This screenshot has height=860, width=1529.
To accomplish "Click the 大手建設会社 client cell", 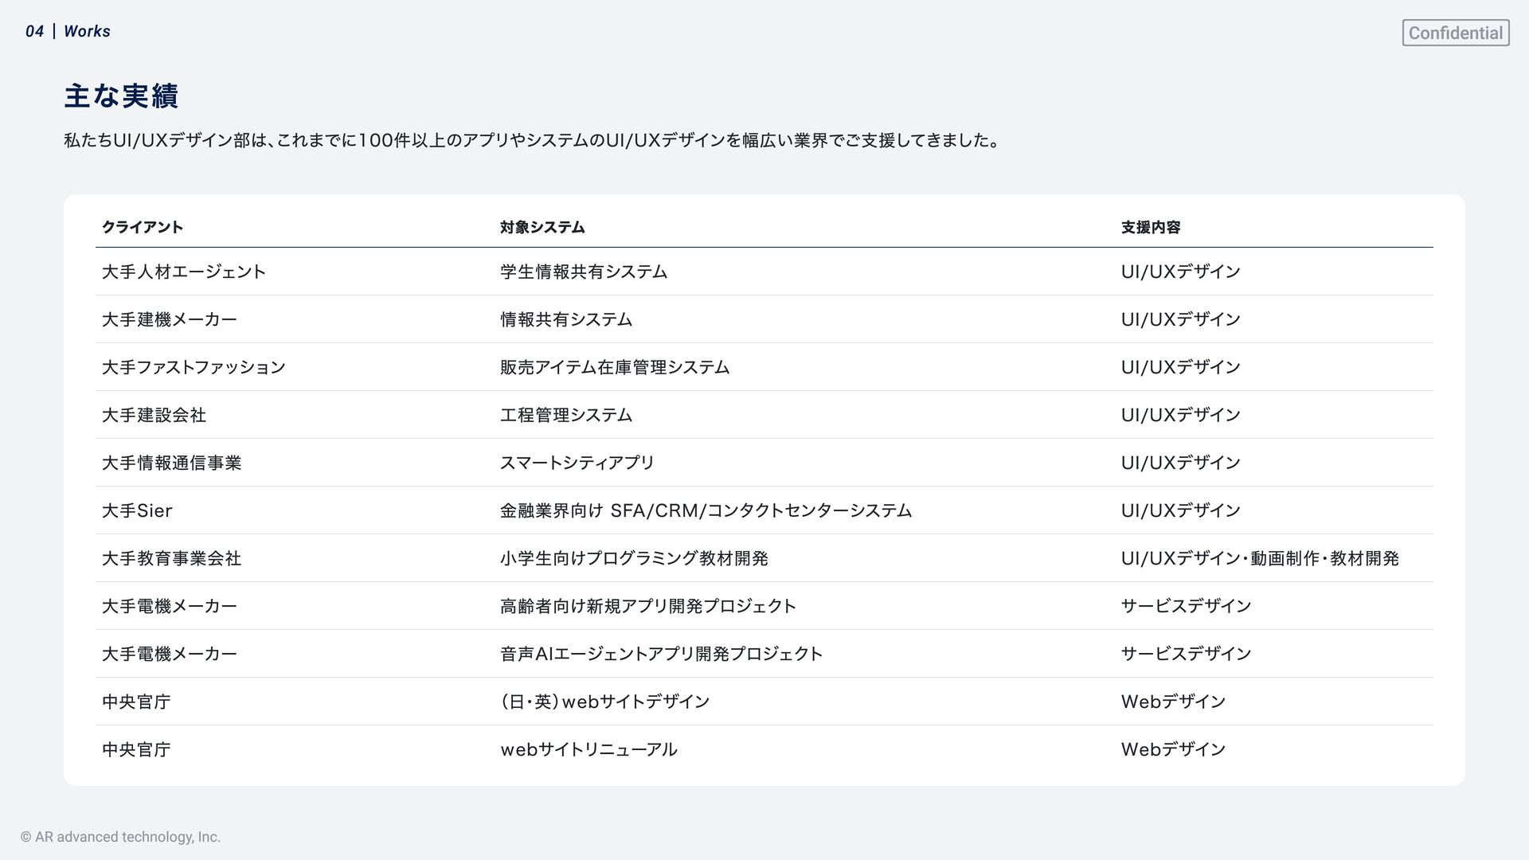I will (x=154, y=415).
